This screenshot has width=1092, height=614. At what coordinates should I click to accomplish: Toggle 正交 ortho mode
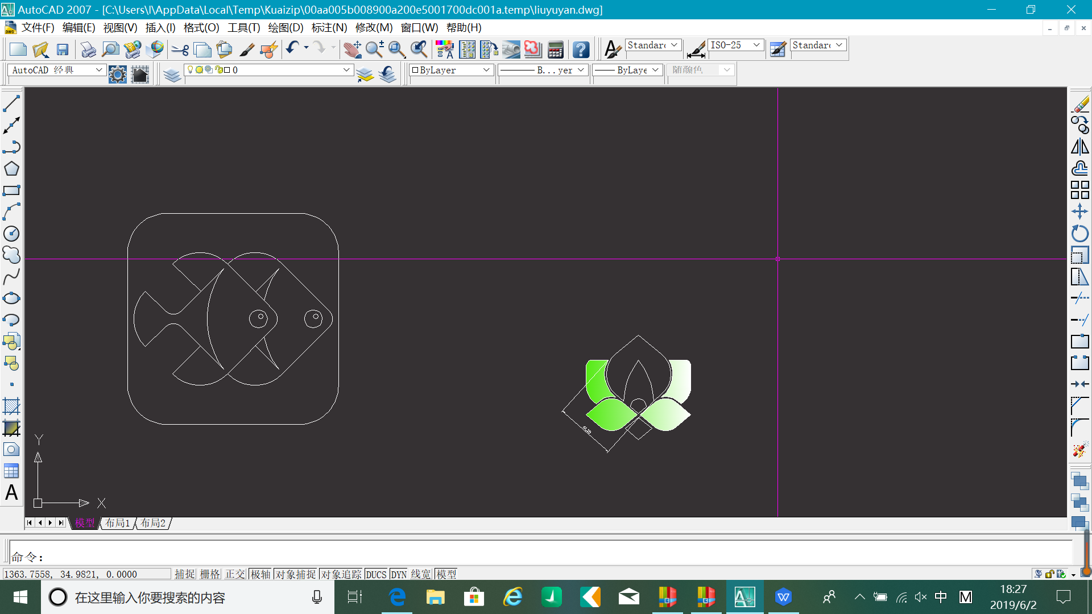pos(235,574)
